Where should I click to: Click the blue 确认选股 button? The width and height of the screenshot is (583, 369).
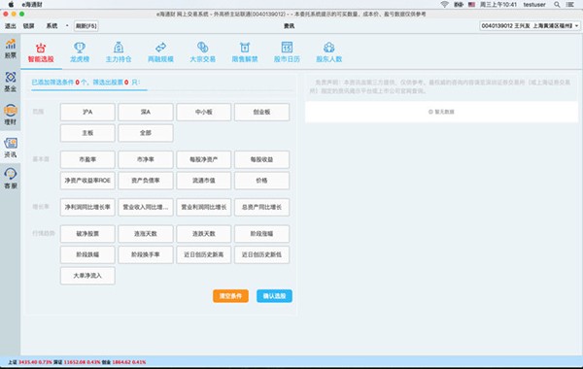[274, 296]
